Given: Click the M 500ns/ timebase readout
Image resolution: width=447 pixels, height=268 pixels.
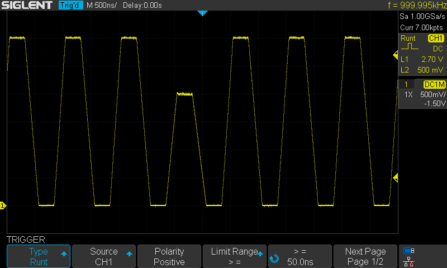Looking at the screenshot, I should pyautogui.click(x=102, y=5).
